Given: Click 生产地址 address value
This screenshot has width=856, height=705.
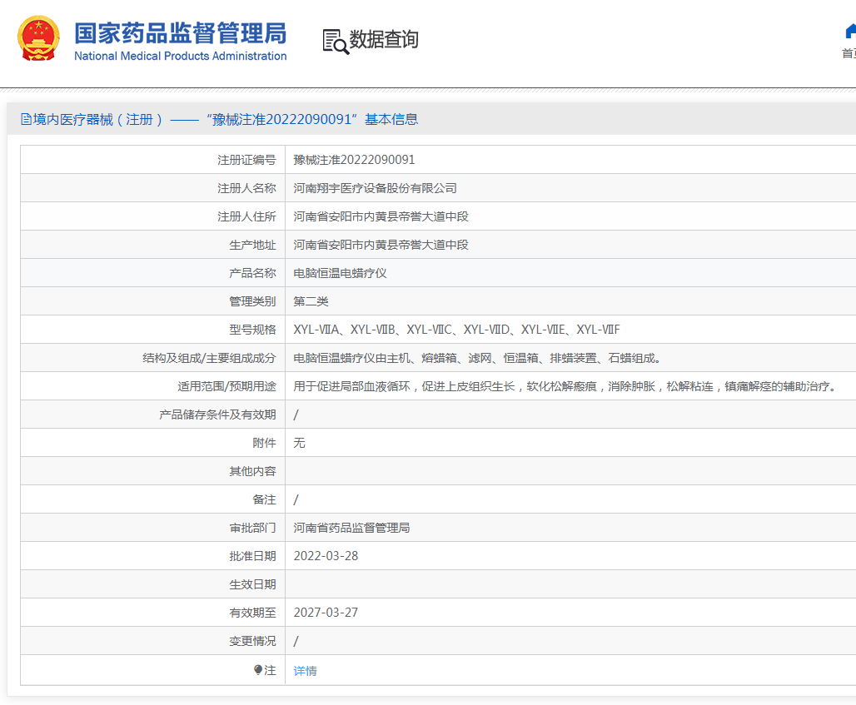Looking at the screenshot, I should [381, 245].
